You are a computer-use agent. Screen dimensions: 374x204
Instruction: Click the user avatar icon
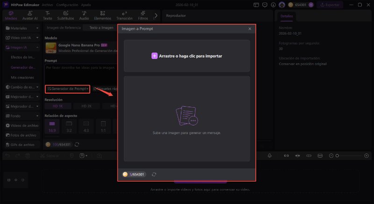(282, 5)
